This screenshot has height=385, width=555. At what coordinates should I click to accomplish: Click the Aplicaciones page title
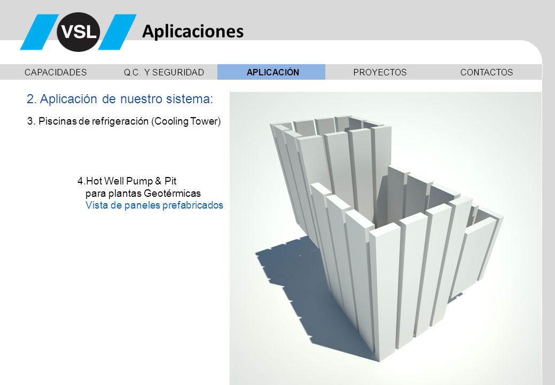click(193, 31)
